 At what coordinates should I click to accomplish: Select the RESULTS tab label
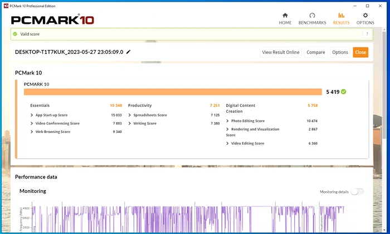341,23
